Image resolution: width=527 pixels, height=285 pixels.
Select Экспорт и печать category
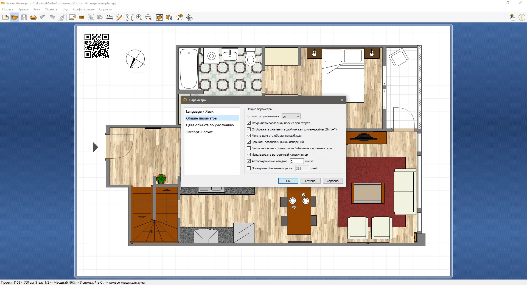(200, 132)
